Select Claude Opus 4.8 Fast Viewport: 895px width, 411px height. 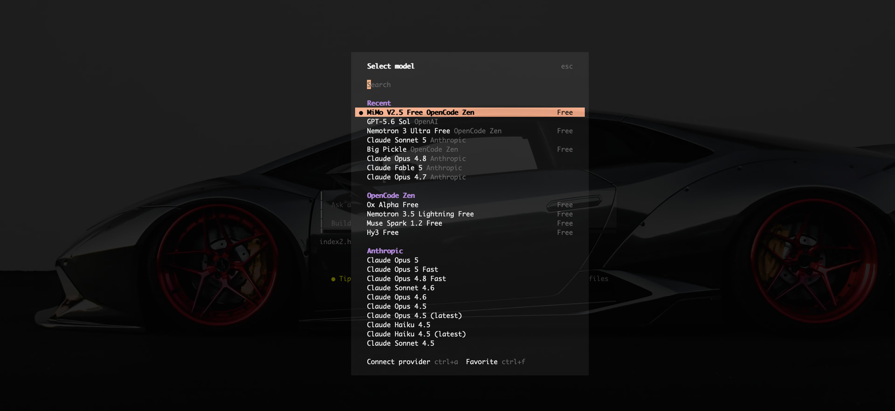(x=469, y=279)
